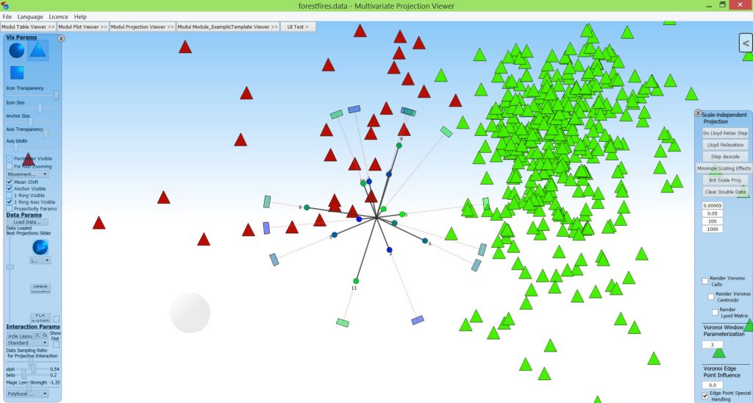The image size is (753, 403).
Task: Click the Icon Transparency slider handle
Action: [56, 95]
